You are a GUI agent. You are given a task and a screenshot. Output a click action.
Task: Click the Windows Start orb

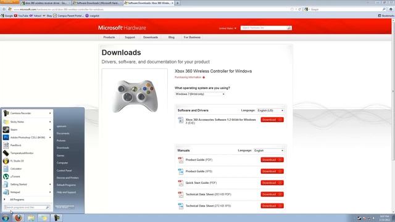click(6, 218)
